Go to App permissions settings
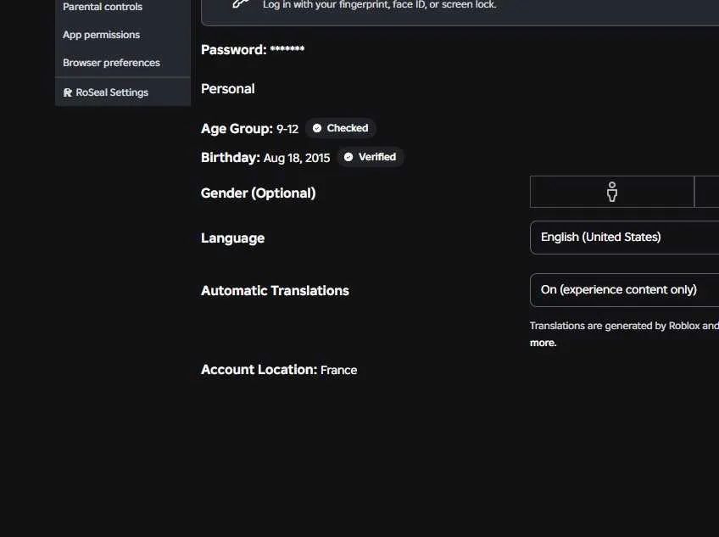Screen dimensions: 719x537 click(x=102, y=35)
